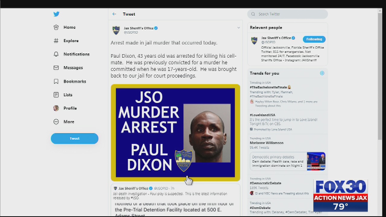Open the Bookmarks ribbon icon
Image resolution: width=386 pixels, height=217 pixels.
pyautogui.click(x=56, y=81)
